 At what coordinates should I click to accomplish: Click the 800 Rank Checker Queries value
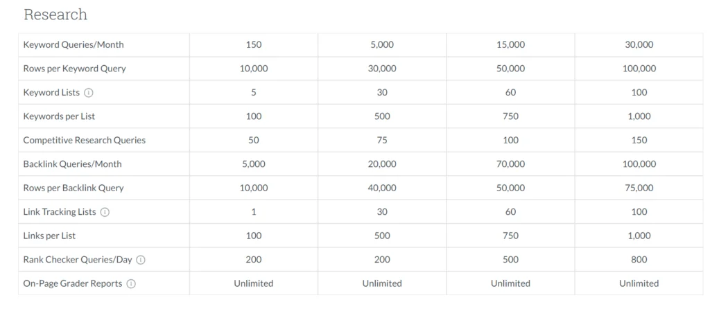point(639,260)
